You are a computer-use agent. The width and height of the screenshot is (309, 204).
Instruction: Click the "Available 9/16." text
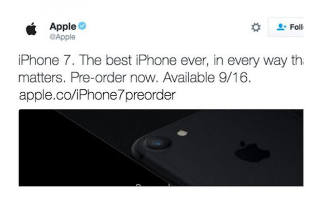(207, 77)
